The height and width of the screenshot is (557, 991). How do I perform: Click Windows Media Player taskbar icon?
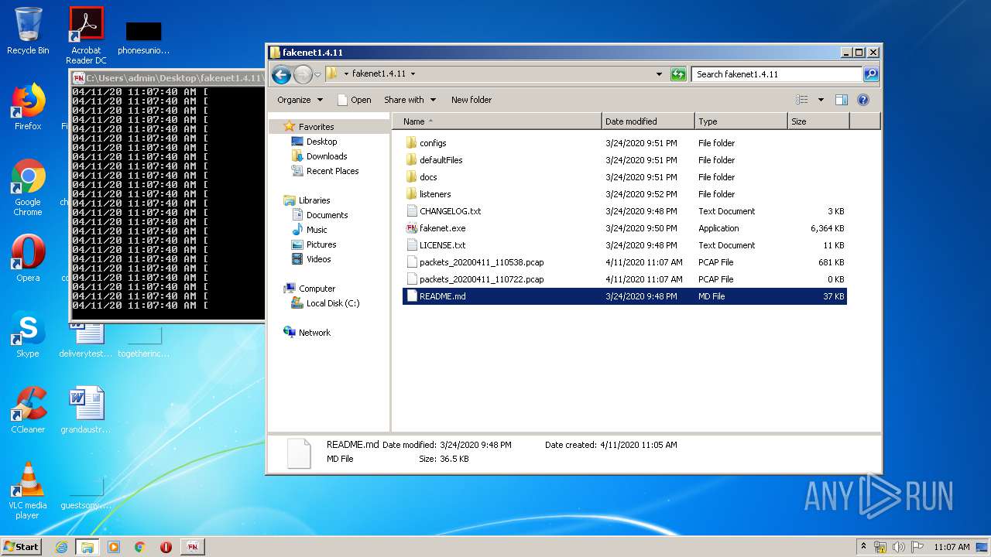[x=114, y=547]
